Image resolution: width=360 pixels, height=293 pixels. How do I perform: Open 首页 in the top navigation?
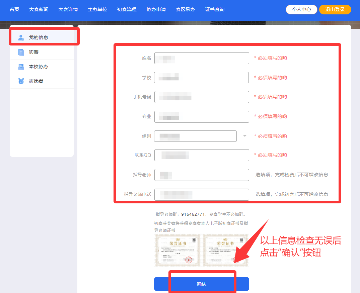[x=14, y=9]
